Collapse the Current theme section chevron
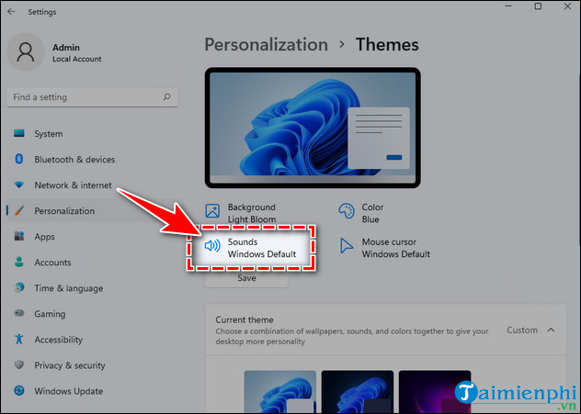Screen dimensions: 581x414 [551, 330]
